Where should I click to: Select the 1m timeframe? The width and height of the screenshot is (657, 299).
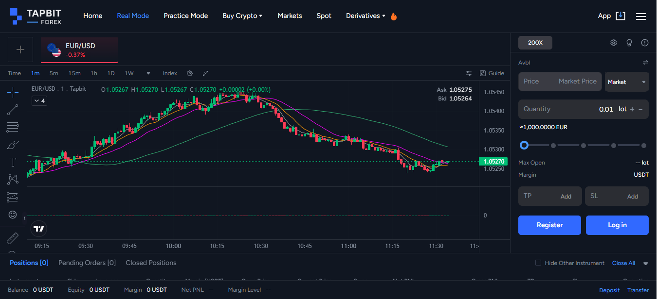[x=35, y=73]
